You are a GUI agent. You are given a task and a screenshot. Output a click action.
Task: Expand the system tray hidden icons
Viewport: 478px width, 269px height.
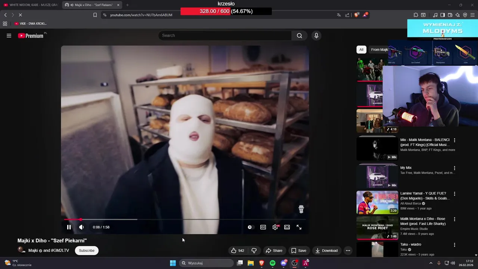[431, 263]
